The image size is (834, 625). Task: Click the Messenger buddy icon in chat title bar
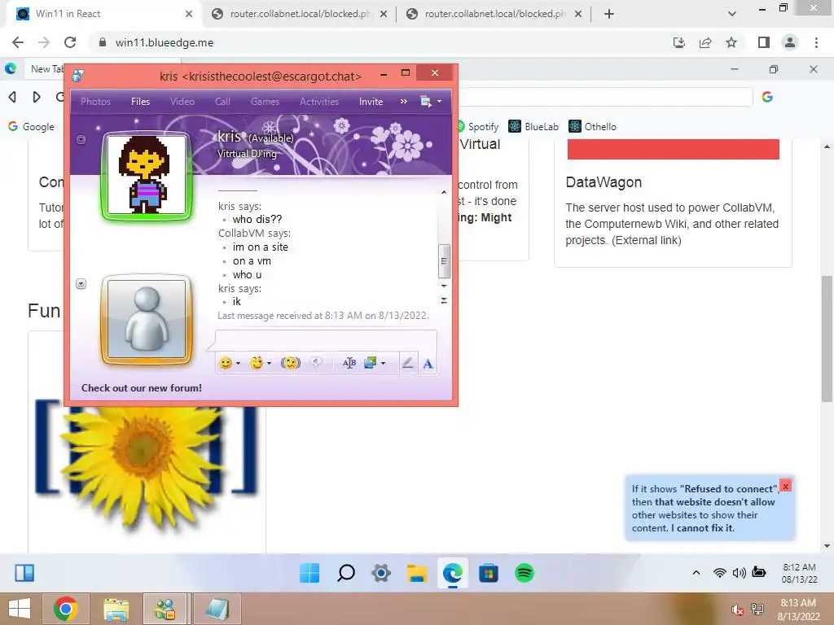(x=78, y=76)
